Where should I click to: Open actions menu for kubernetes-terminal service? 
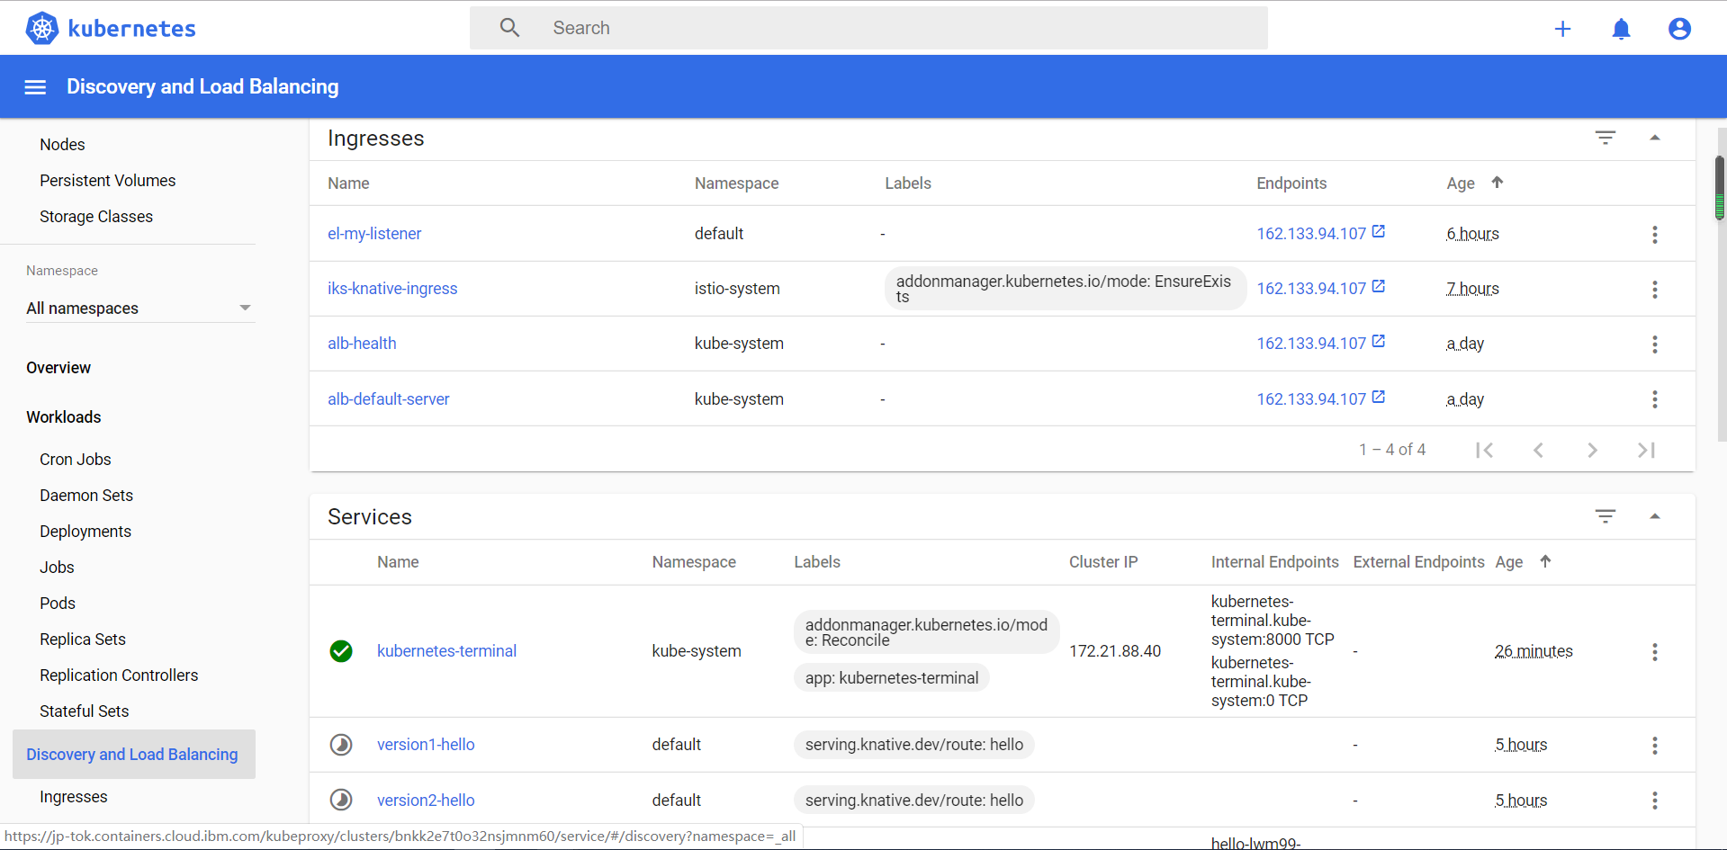pos(1654,652)
